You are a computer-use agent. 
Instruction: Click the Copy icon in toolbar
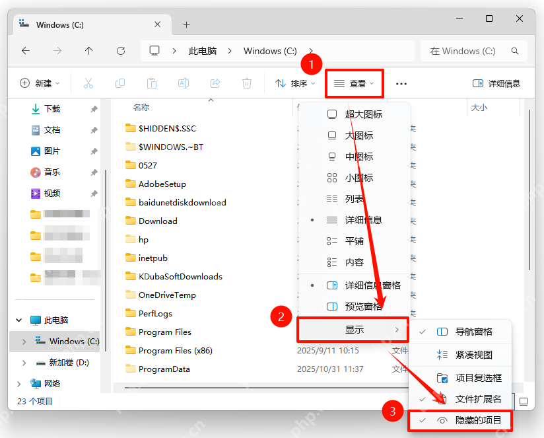pos(120,83)
